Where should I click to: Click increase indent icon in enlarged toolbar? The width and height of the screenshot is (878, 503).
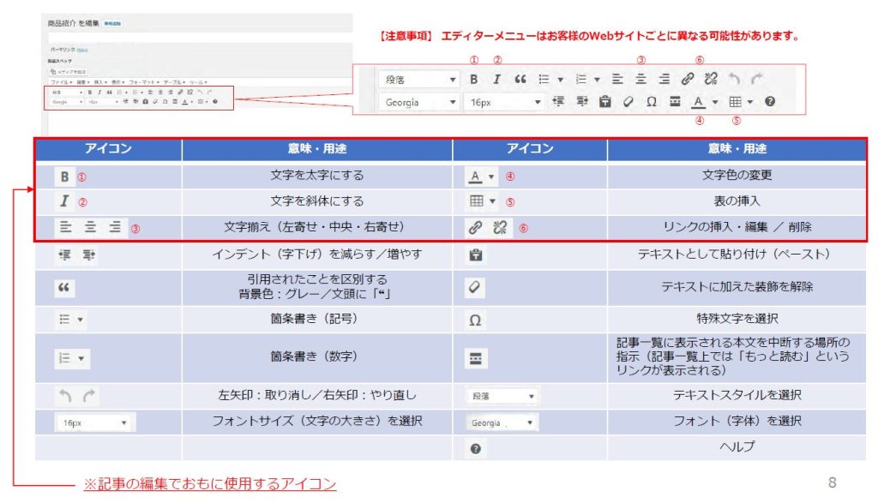point(581,102)
